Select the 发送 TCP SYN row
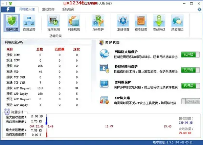The height and width of the screenshot is (145, 203). pyautogui.click(x=43, y=83)
